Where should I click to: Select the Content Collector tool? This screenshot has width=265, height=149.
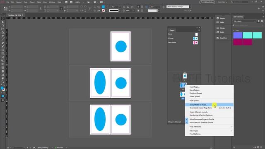click(3, 32)
